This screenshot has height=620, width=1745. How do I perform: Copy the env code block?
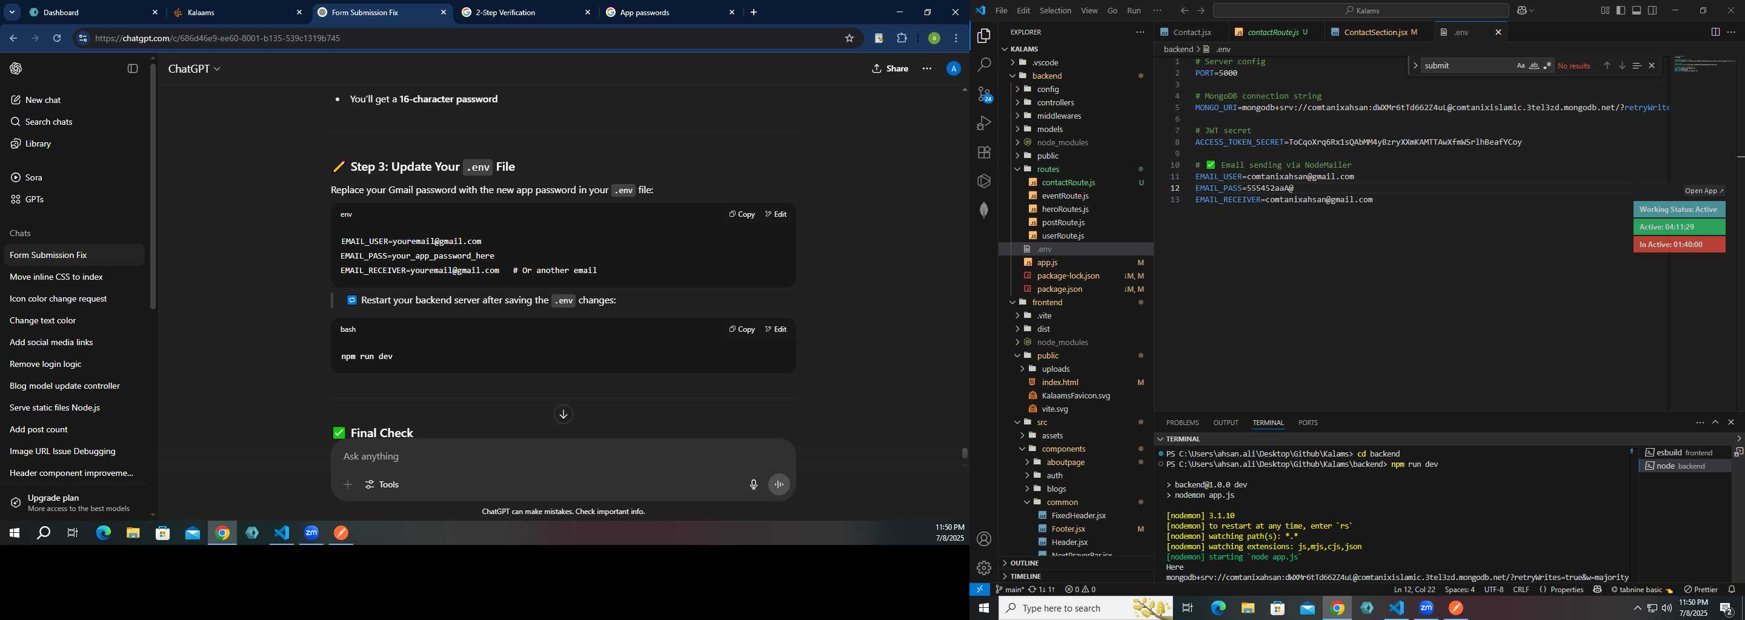pos(742,214)
